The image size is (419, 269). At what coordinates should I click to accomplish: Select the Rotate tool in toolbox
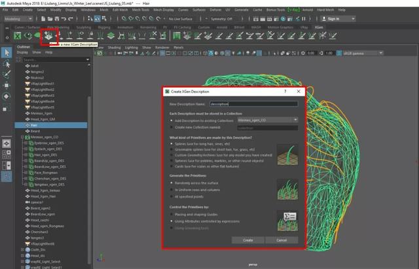coord(7,96)
